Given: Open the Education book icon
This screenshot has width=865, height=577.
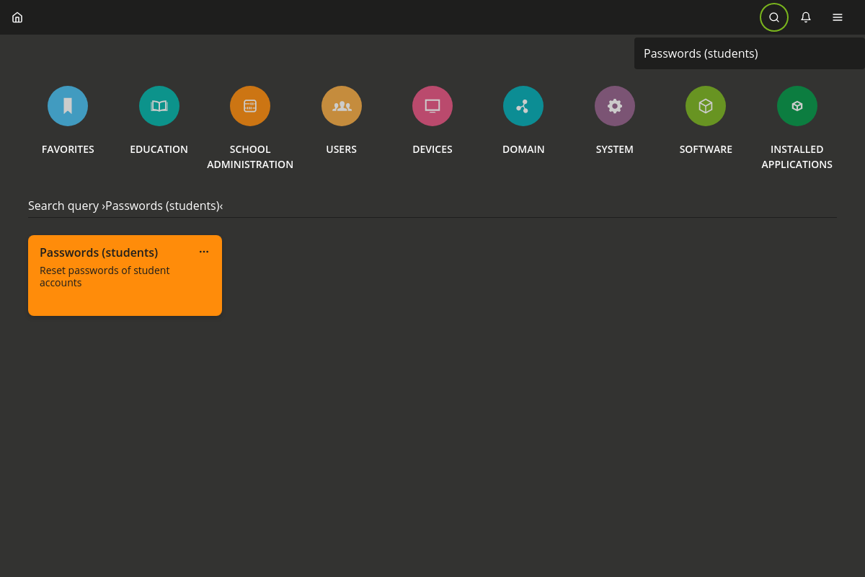Looking at the screenshot, I should 159,106.
